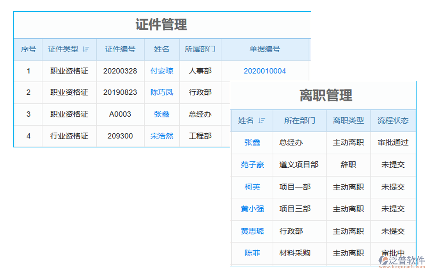Viewport: 429px width, 273px height.
Task: Click the sort icon next to 证件类型 header
Action: point(86,49)
